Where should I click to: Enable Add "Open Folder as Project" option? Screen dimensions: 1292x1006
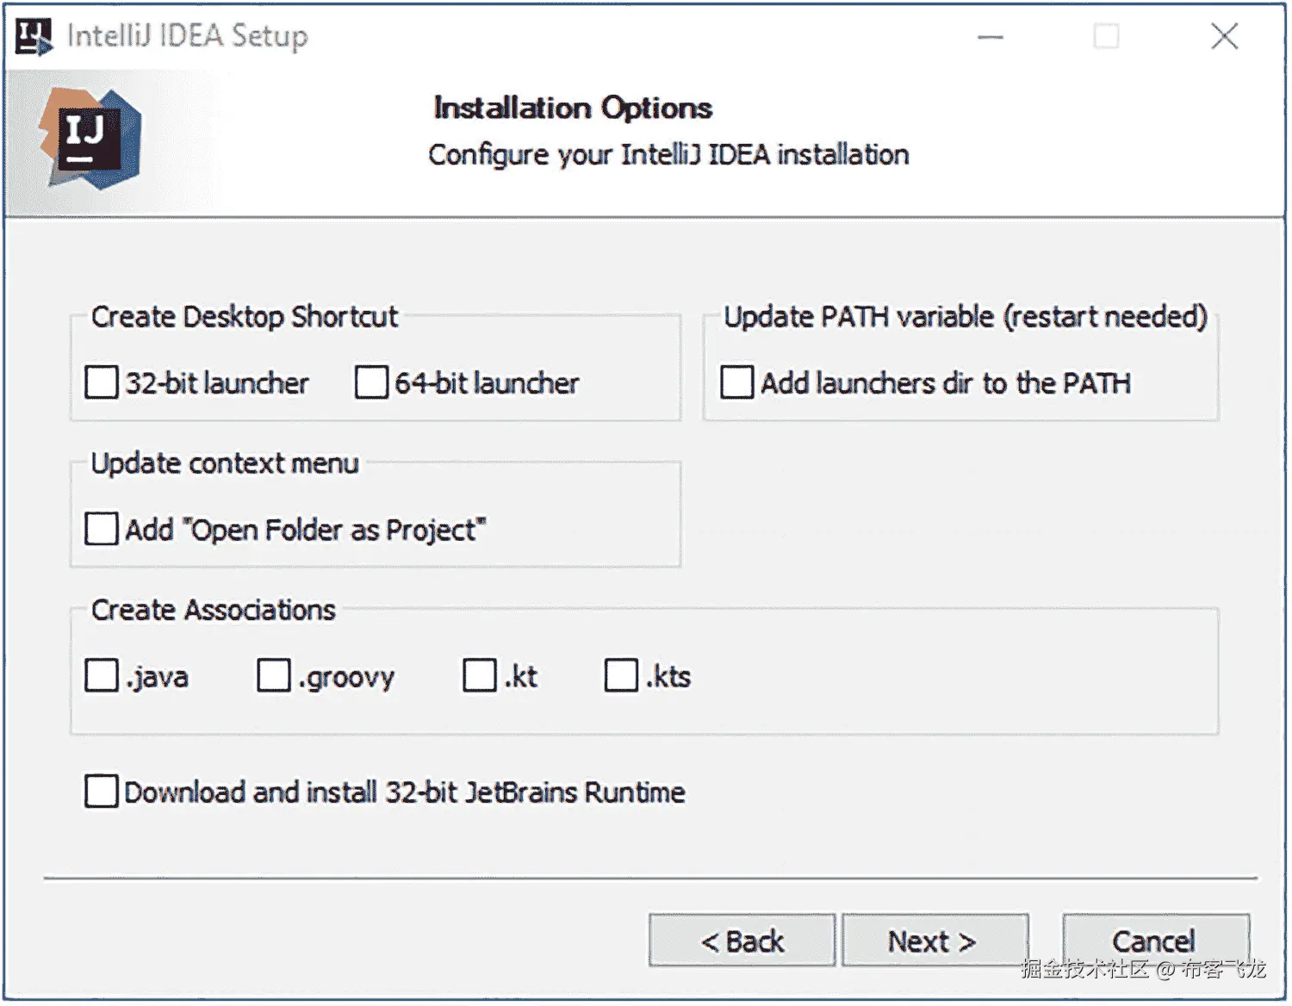click(x=102, y=529)
